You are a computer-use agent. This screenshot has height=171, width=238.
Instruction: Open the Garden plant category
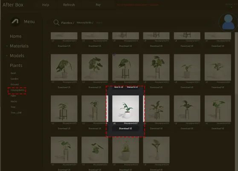pos(15,79)
